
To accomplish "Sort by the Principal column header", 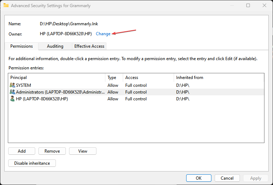I will click(x=57, y=78).
